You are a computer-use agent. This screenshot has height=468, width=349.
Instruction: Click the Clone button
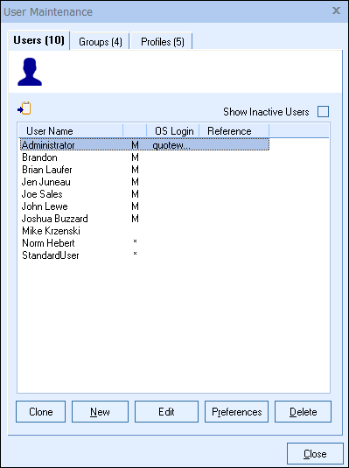point(40,412)
